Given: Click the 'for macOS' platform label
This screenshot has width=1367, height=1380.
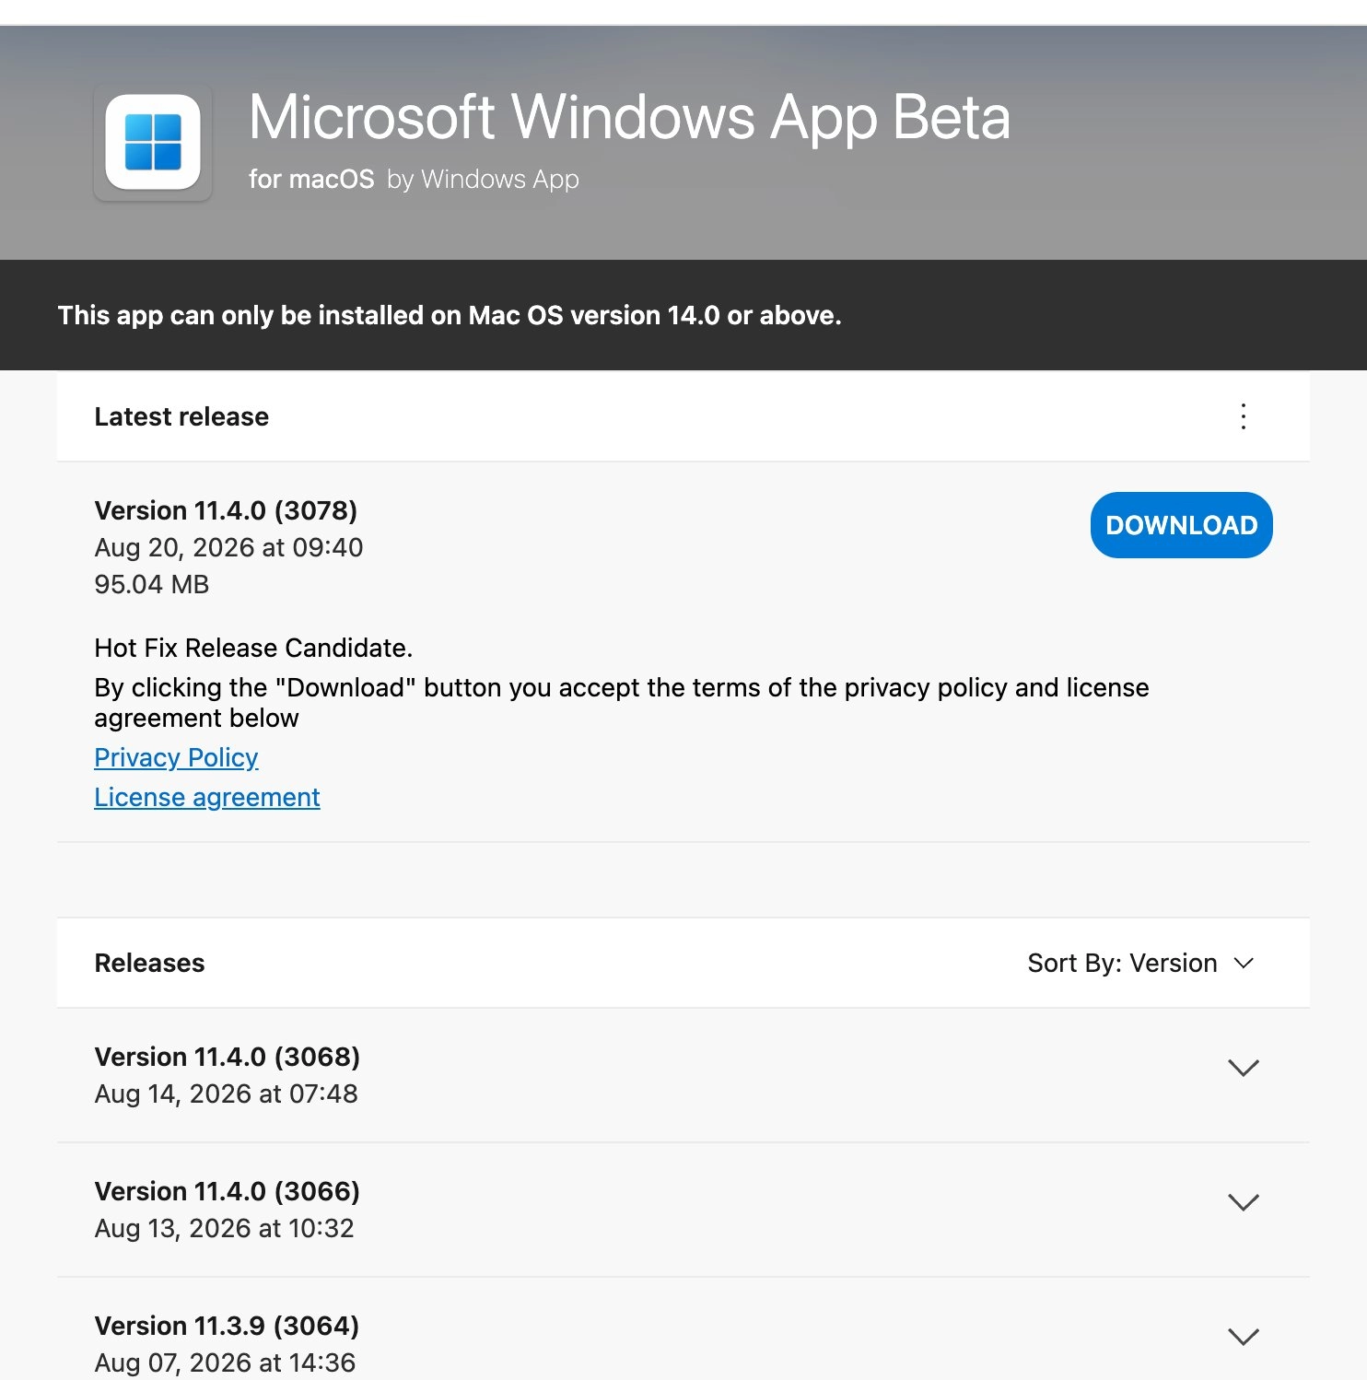Looking at the screenshot, I should pos(311,179).
